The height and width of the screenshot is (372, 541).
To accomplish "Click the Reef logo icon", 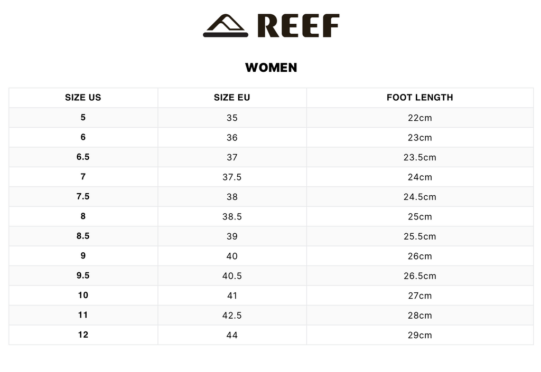I will tap(226, 26).
